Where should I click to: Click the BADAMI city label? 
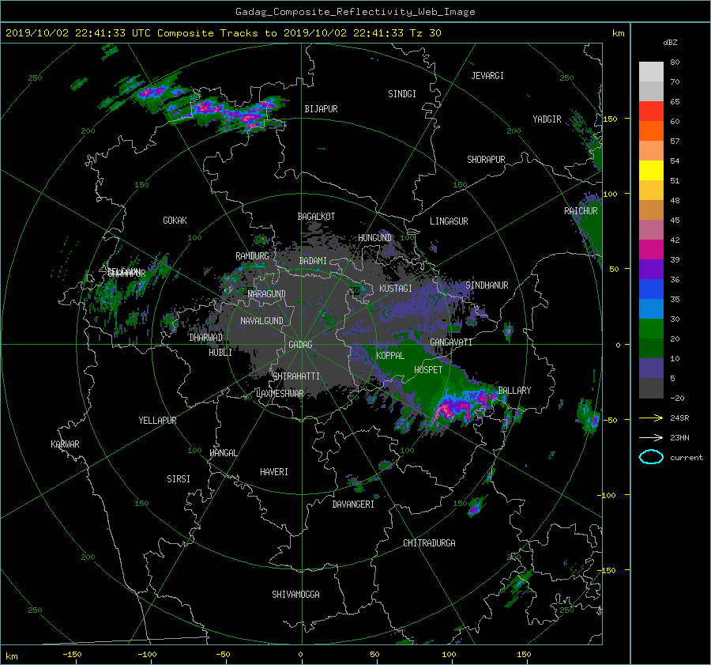tap(312, 261)
